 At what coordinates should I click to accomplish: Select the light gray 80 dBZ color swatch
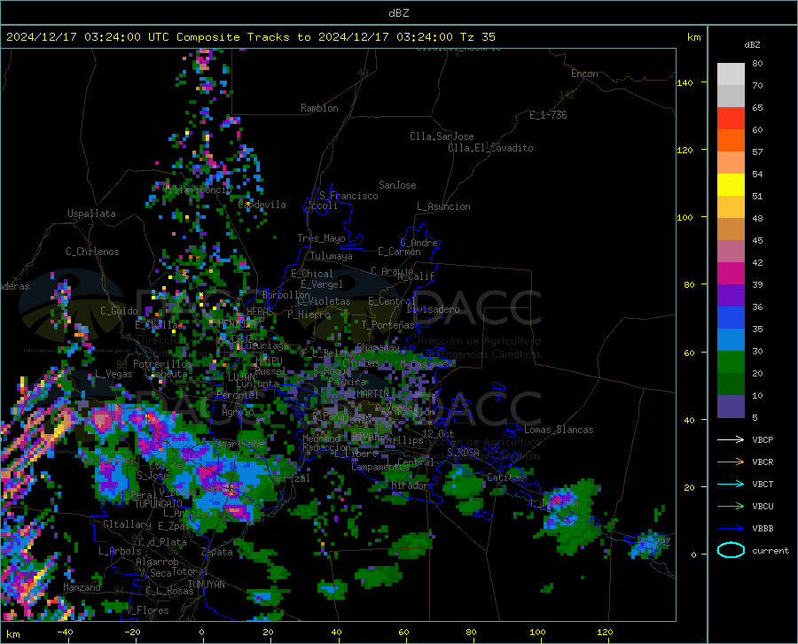[x=731, y=74]
